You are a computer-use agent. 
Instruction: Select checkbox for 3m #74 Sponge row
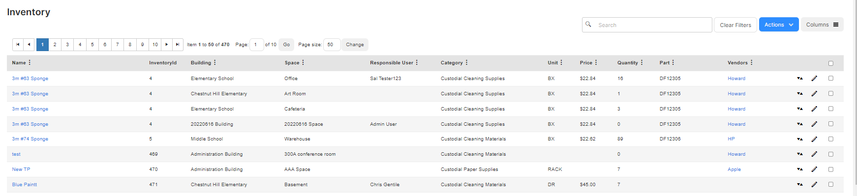click(x=830, y=139)
